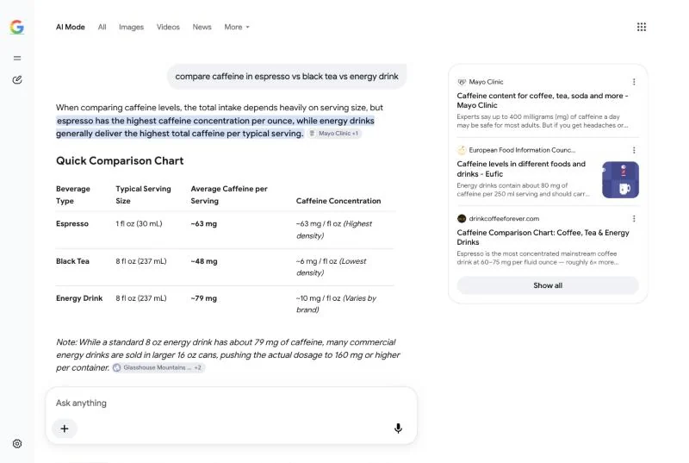The image size is (689, 463).
Task: Click the ~63 mg caffeine value
Action: pyautogui.click(x=204, y=223)
